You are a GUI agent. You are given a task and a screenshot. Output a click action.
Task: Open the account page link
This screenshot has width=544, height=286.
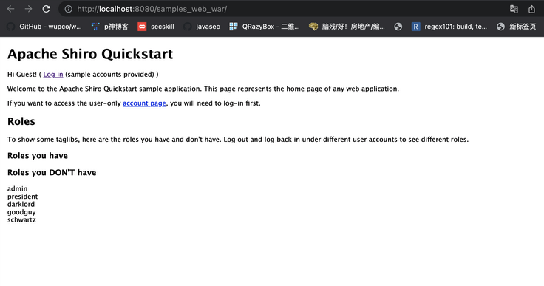click(x=144, y=103)
